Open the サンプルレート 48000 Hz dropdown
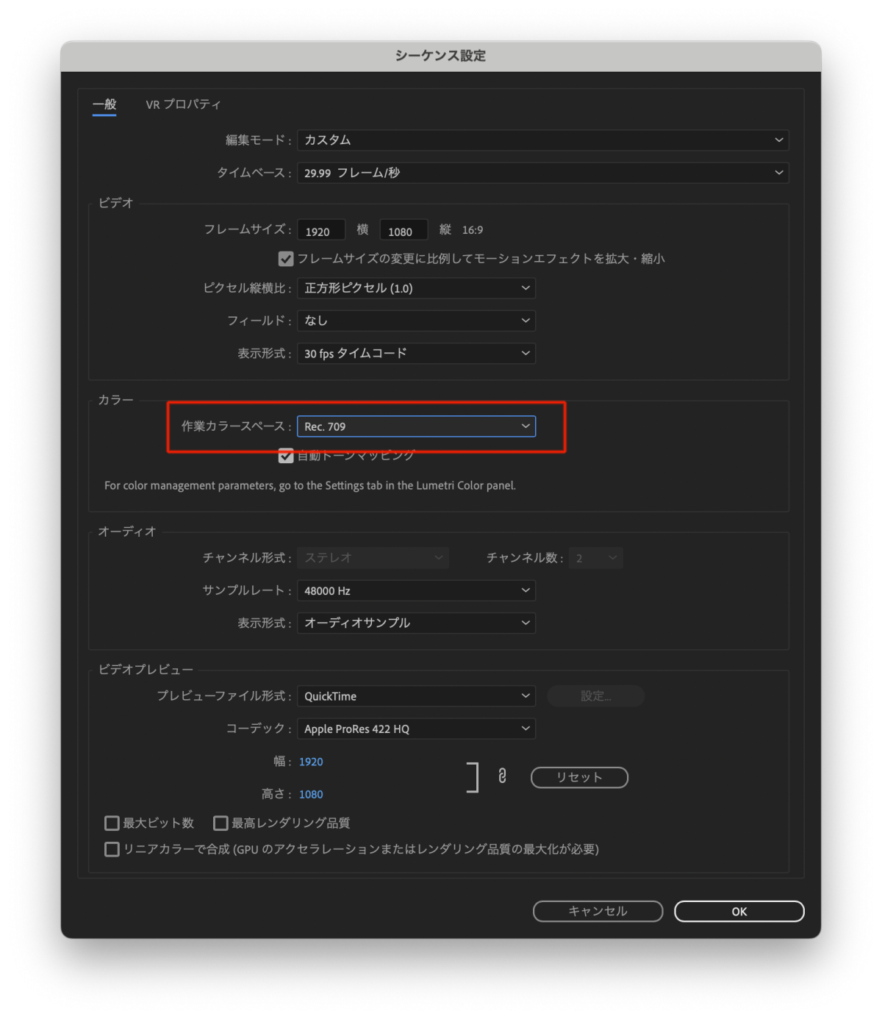Screen dimensions: 882x1019 (416, 590)
